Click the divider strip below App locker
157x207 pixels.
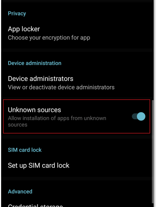click(76, 50)
